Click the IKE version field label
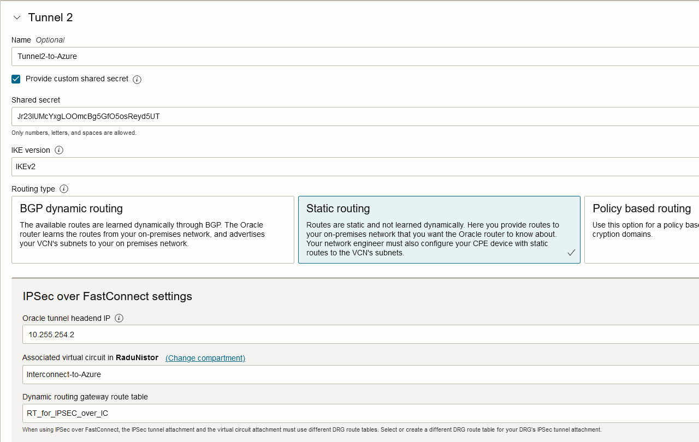The height and width of the screenshot is (442, 699). (x=31, y=150)
